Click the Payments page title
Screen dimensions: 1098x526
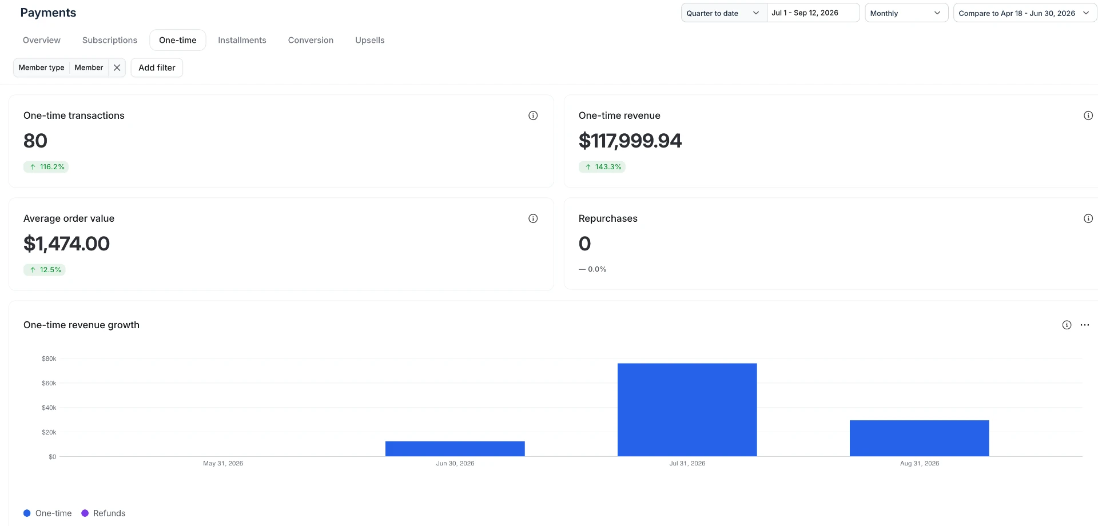click(48, 13)
